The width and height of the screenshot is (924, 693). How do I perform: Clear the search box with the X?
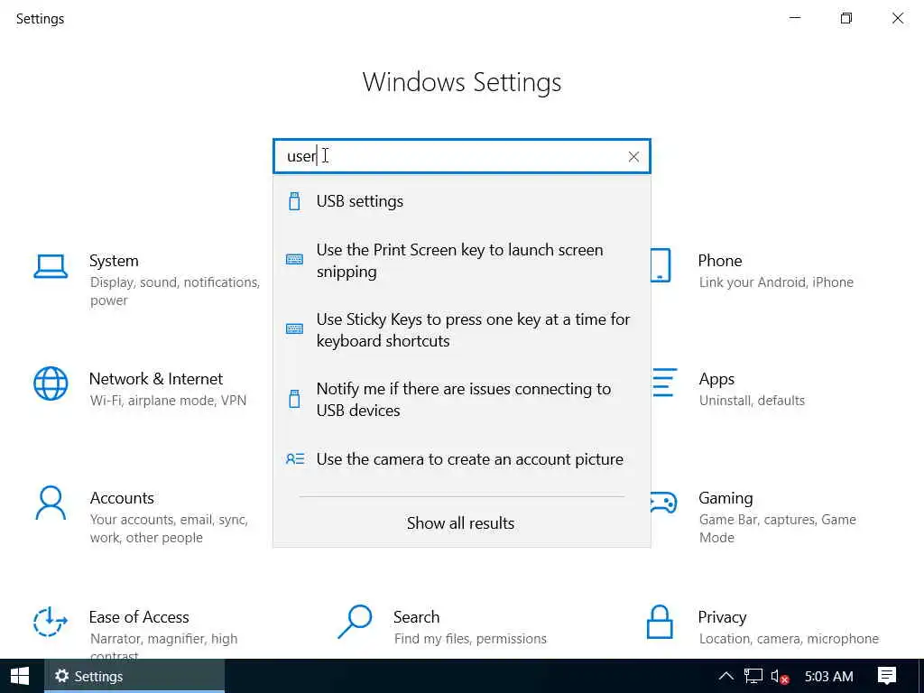tap(633, 157)
